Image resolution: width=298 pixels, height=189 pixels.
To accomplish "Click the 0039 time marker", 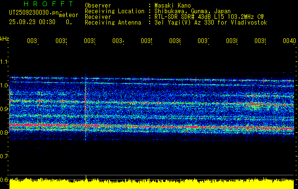I will 261,41.
